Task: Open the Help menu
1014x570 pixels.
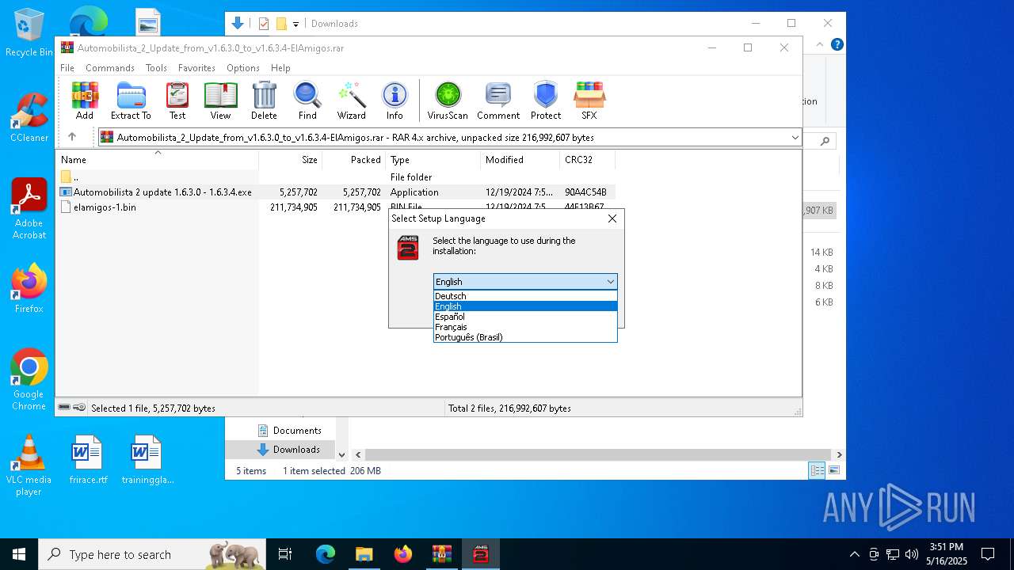Action: [x=280, y=68]
